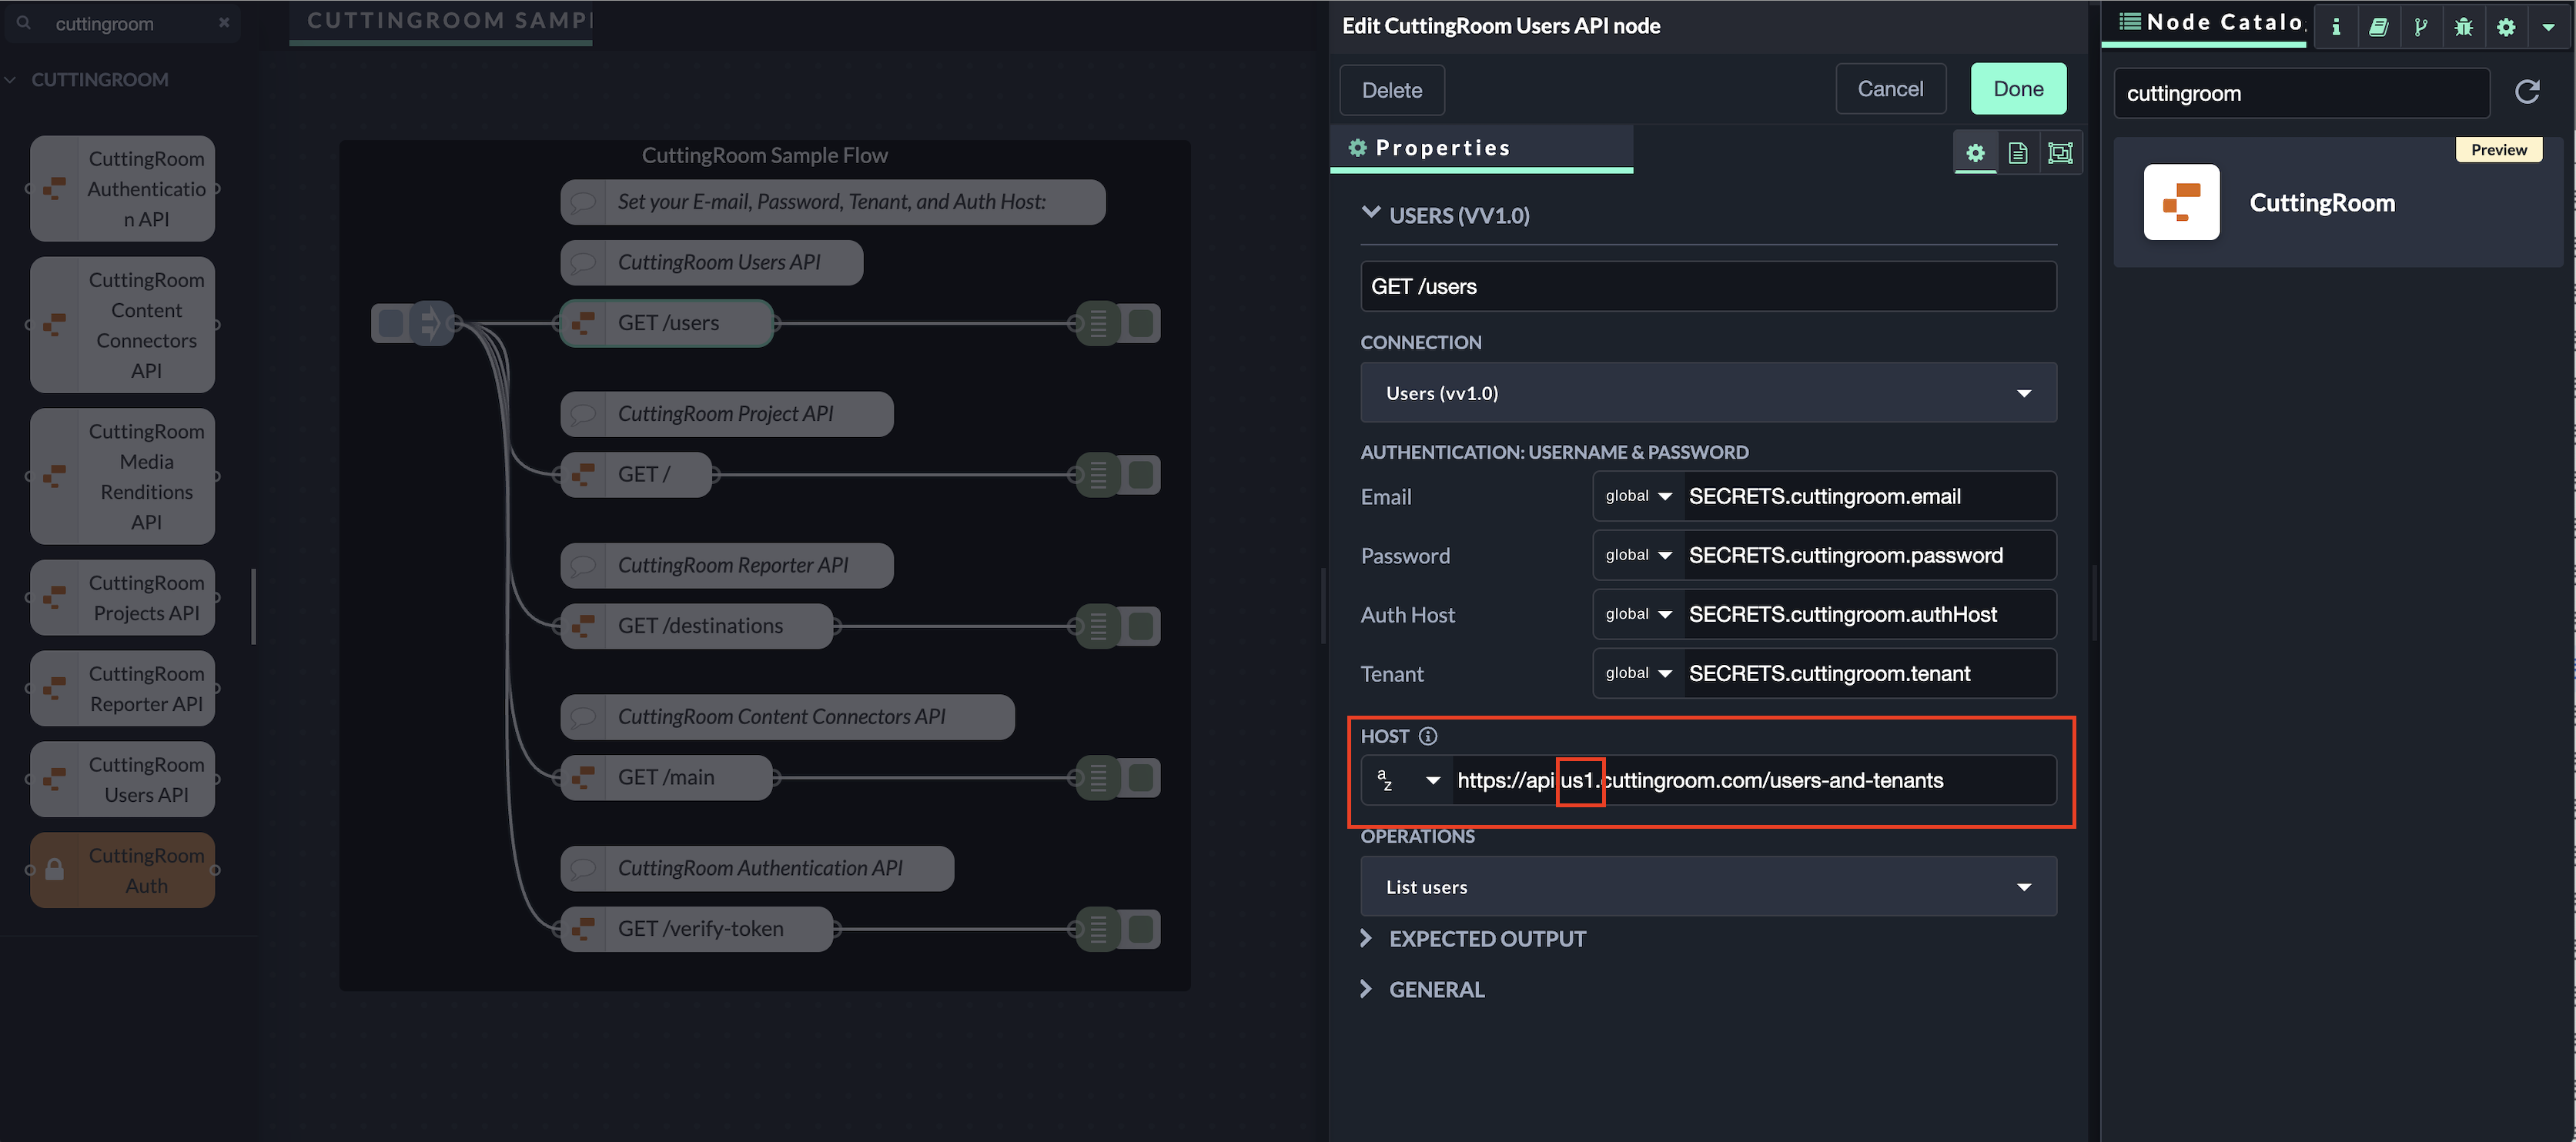Click the Done button
The height and width of the screenshot is (1142, 2576).
[2017, 89]
